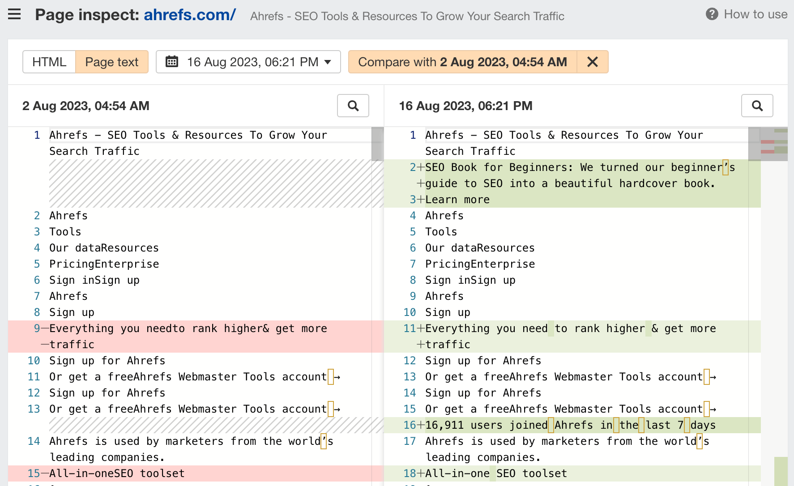Search in the 2 Aug 2023 snapshot
The height and width of the screenshot is (486, 794).
click(x=353, y=106)
